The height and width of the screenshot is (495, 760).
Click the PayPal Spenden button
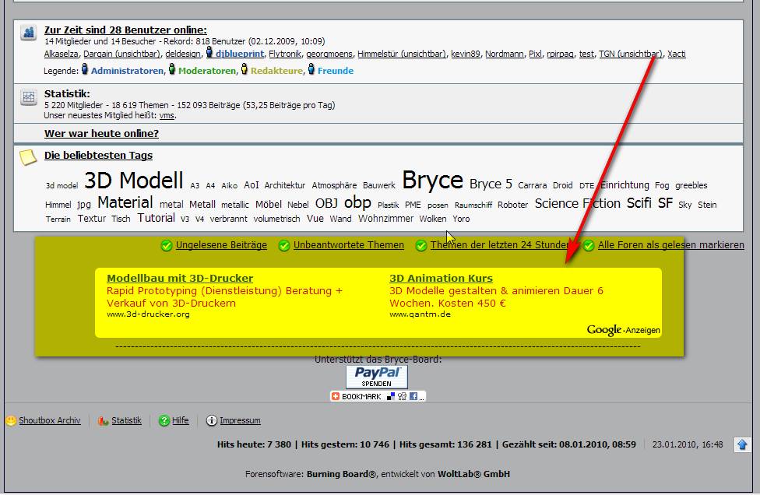377,377
